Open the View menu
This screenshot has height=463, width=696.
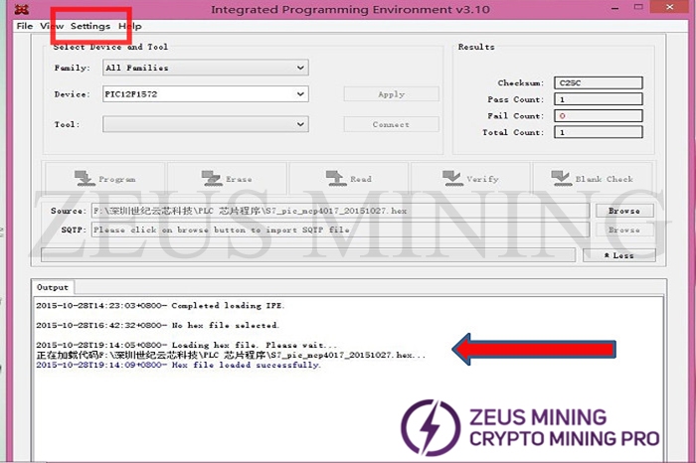pos(53,26)
